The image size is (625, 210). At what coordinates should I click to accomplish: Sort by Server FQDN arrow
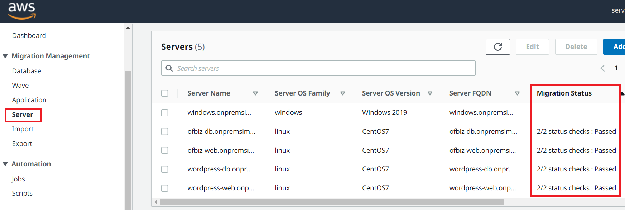[x=517, y=93]
